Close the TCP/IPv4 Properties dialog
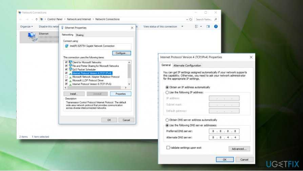Image resolution: width=303 pixels, height=171 pixels. coord(251,57)
